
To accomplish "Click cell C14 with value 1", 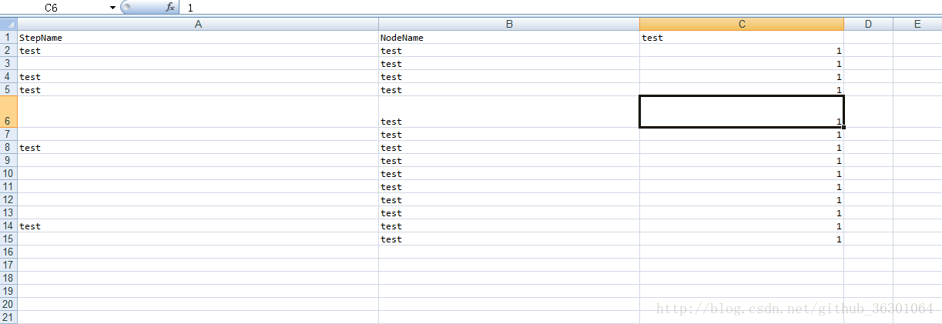I will point(742,226).
